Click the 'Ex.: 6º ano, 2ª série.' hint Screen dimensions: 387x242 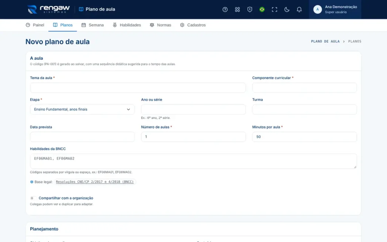(x=156, y=118)
